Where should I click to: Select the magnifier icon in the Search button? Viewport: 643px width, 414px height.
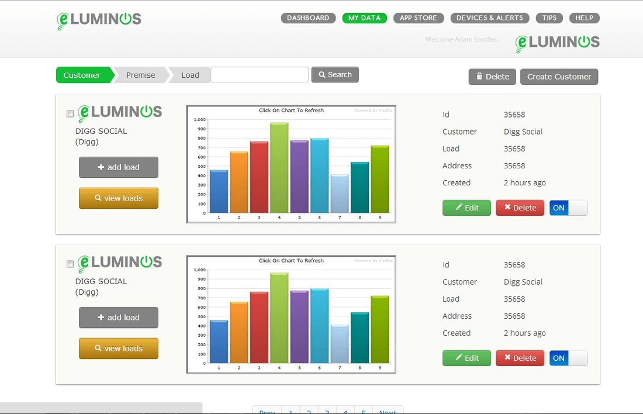coord(322,74)
